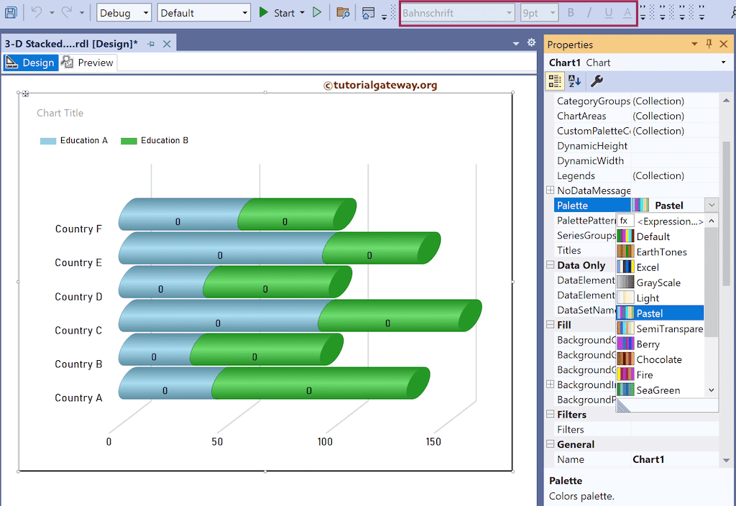Choose the EarthTones palette from the list
This screenshot has width=736, height=506.
661,252
